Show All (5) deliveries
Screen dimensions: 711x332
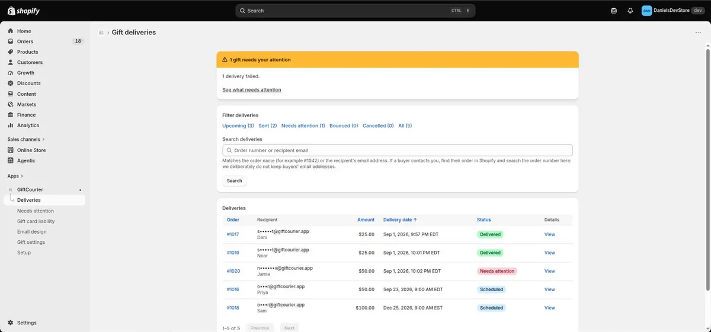pos(405,125)
